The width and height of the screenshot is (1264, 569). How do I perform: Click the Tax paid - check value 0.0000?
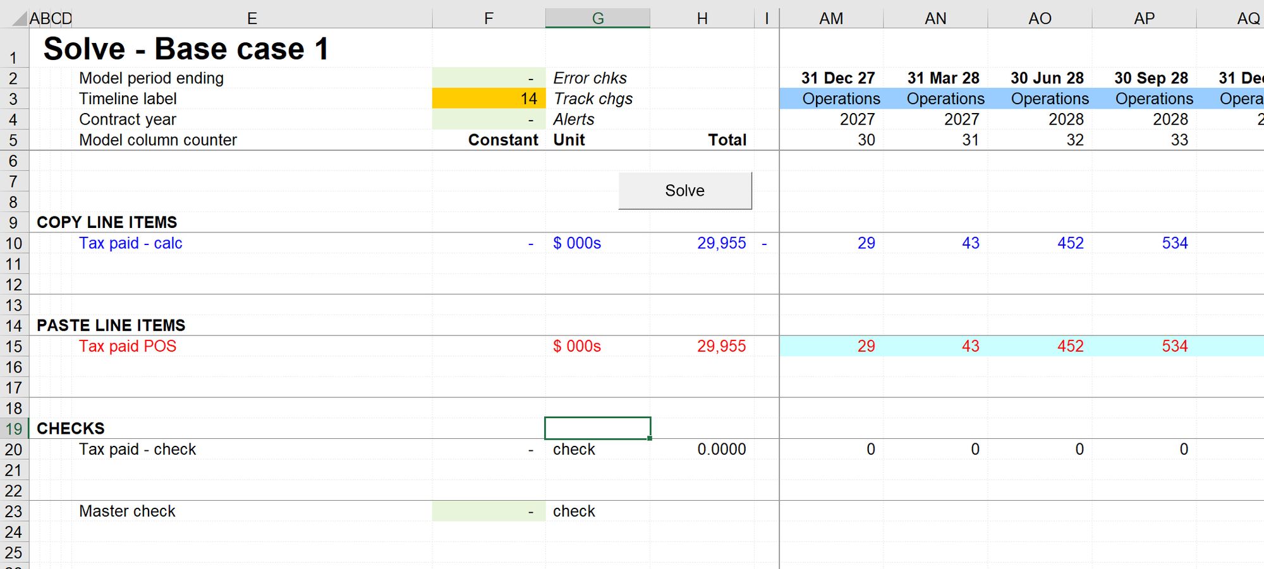tap(720, 449)
